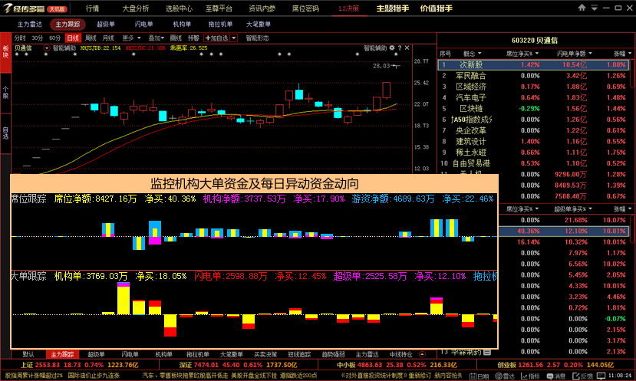Open the 雷达 radar status bar icon
Image resolution: width=636 pixels, height=381 pixels.
click(505, 376)
